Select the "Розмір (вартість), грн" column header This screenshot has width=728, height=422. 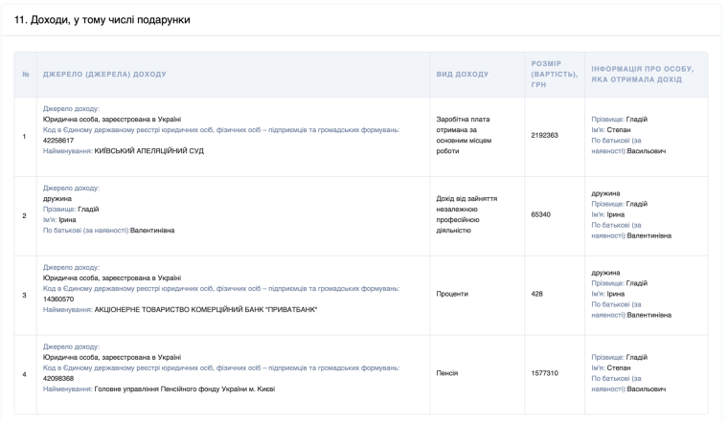tap(553, 75)
